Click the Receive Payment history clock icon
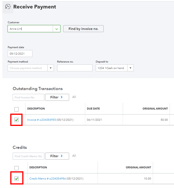The height and width of the screenshot is (188, 174). (x=8, y=7)
